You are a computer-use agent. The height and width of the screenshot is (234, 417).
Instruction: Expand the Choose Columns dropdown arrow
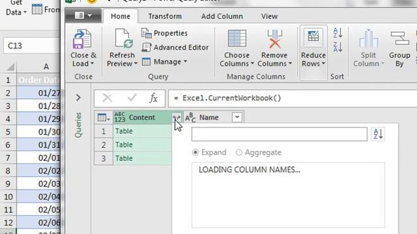pos(252,64)
